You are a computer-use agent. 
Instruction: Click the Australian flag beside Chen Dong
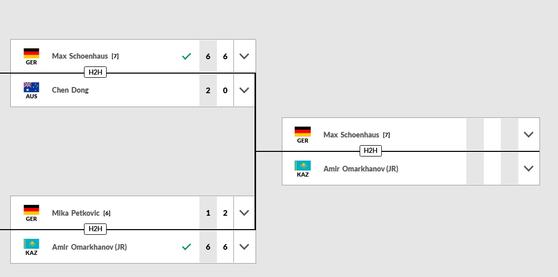point(31,87)
